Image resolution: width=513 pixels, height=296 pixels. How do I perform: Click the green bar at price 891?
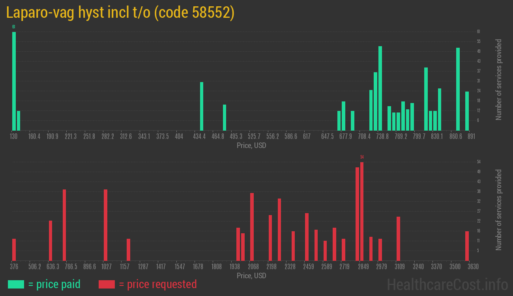pyautogui.click(x=467, y=111)
